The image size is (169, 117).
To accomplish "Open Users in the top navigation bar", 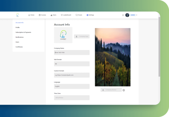I will (x=53, y=15).
